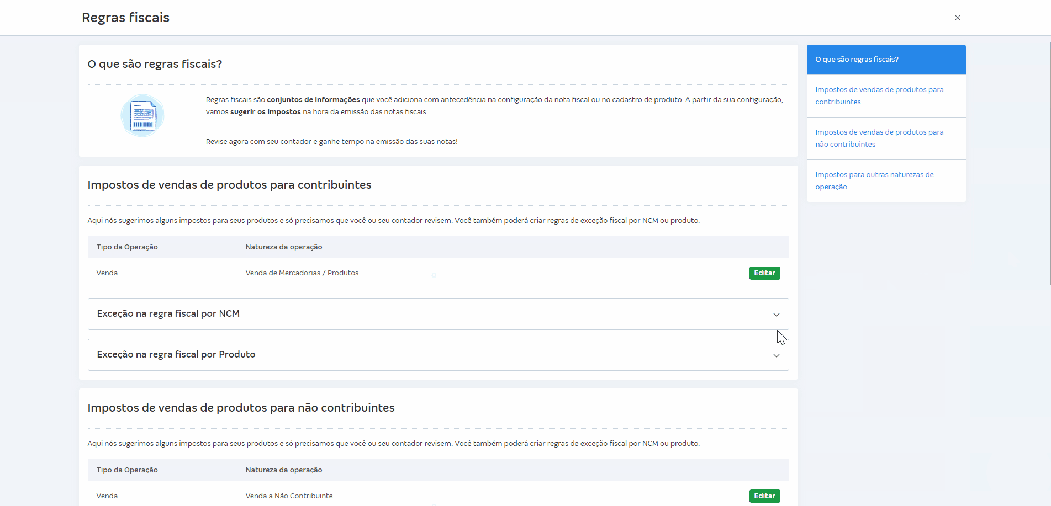The height and width of the screenshot is (506, 1051).
Task: Select the 'Venda de Mercadorias / Produtos' row text
Action: click(302, 273)
